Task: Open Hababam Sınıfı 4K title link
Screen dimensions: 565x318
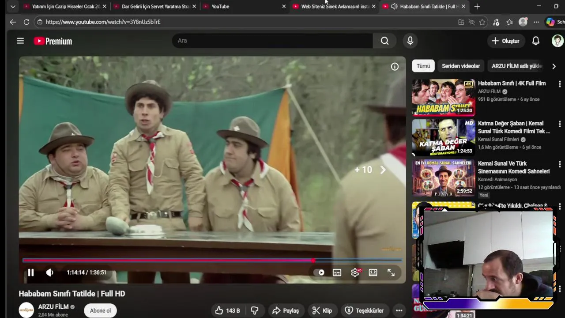Action: (512, 83)
